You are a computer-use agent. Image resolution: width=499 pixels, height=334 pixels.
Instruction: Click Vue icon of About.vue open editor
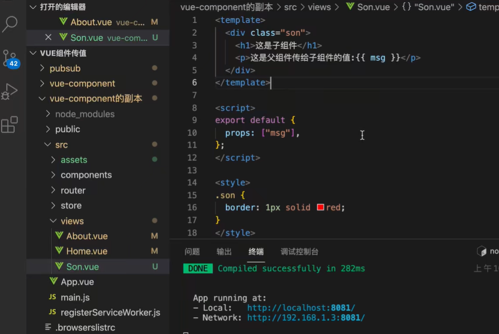click(63, 21)
